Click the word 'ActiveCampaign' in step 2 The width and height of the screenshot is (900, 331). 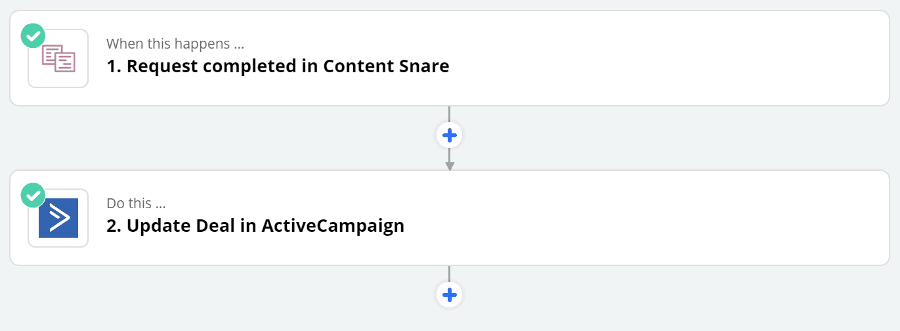click(333, 226)
